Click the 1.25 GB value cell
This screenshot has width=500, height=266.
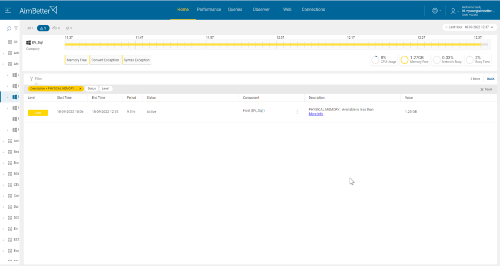pyautogui.click(x=411, y=112)
